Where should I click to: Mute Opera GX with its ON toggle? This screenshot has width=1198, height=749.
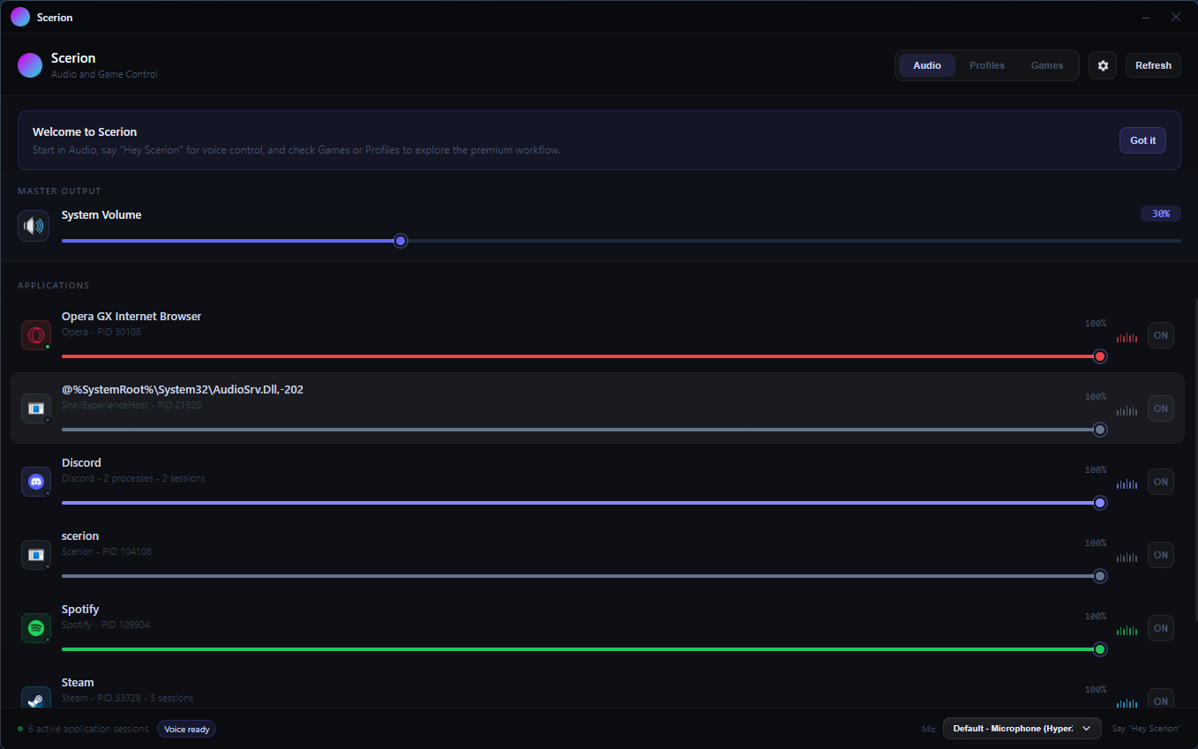[1161, 335]
